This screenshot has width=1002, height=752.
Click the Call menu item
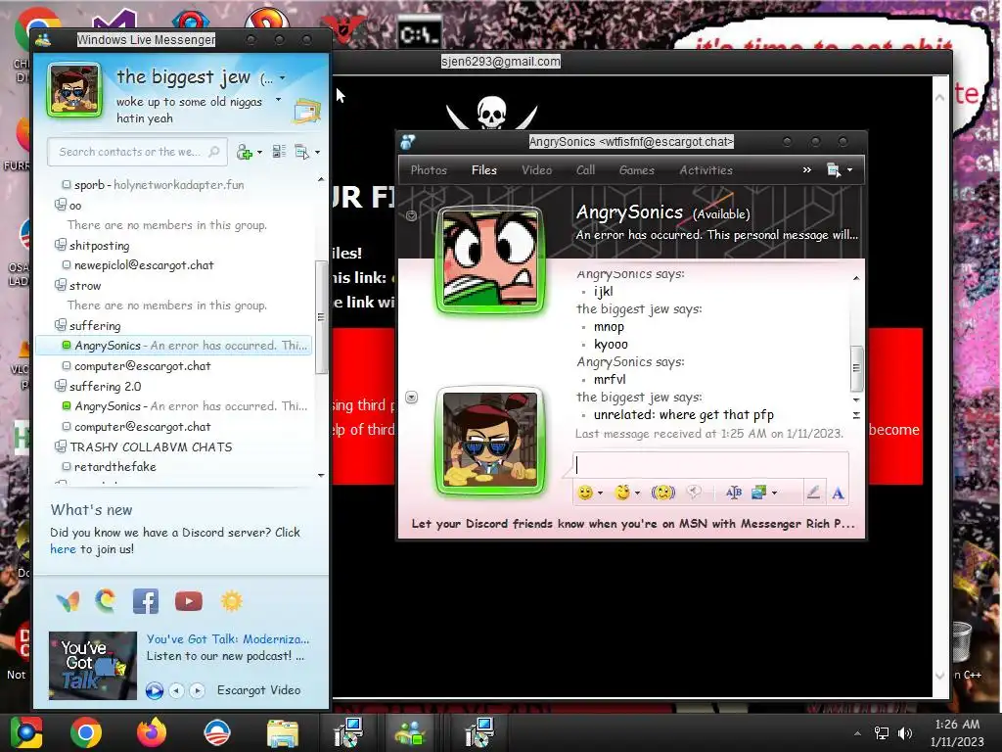point(585,170)
